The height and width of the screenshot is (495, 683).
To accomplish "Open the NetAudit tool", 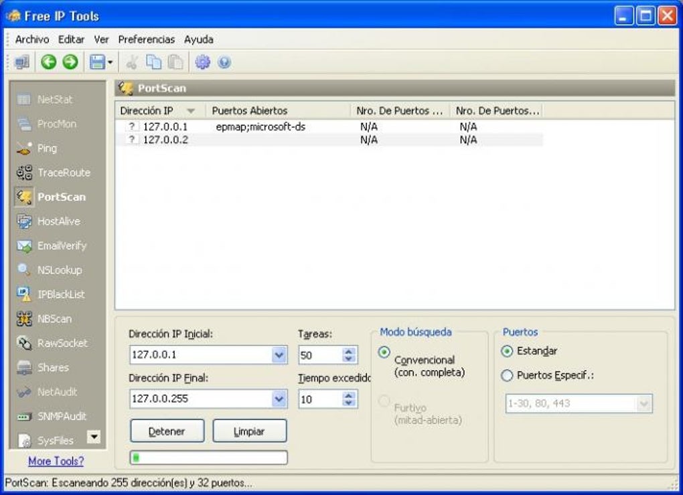I will pyautogui.click(x=47, y=392).
